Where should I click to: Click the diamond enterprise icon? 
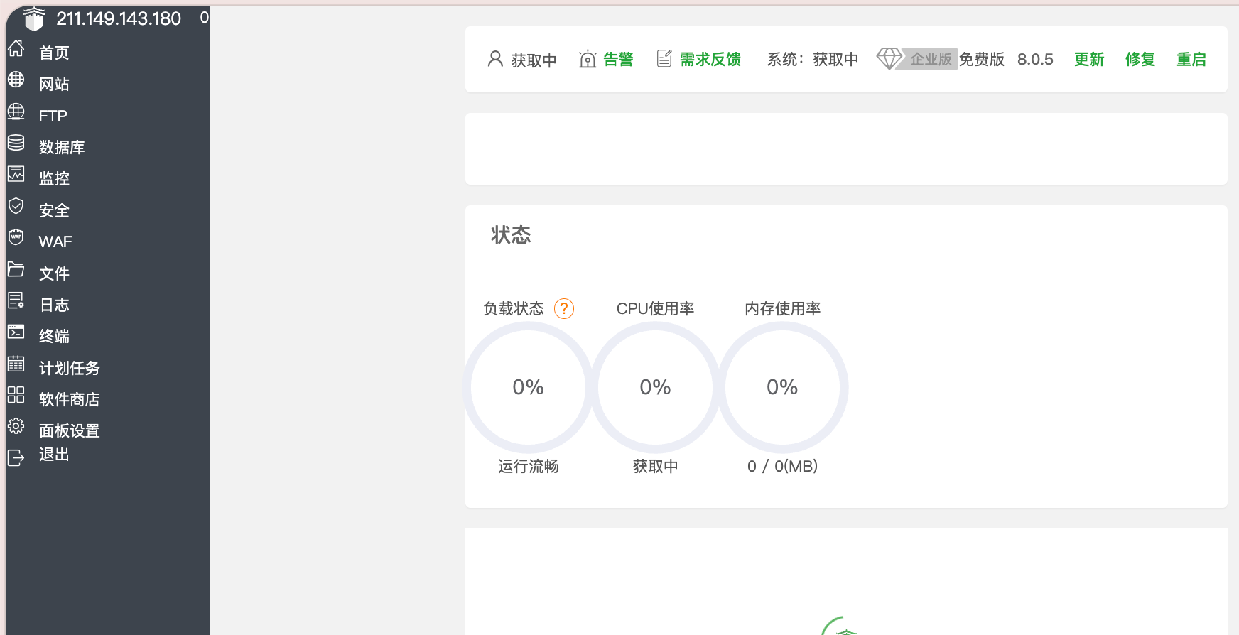[x=889, y=59]
